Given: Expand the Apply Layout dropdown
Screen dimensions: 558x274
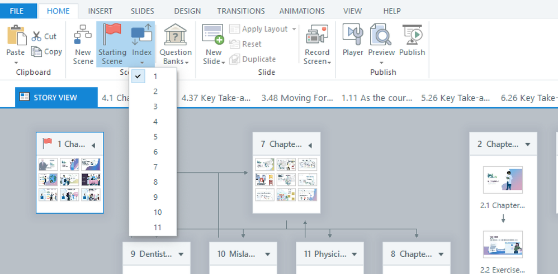Looking at the screenshot, I should (x=294, y=29).
